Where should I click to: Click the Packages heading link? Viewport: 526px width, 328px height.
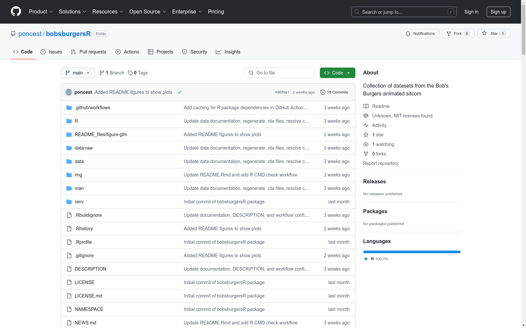tap(375, 211)
